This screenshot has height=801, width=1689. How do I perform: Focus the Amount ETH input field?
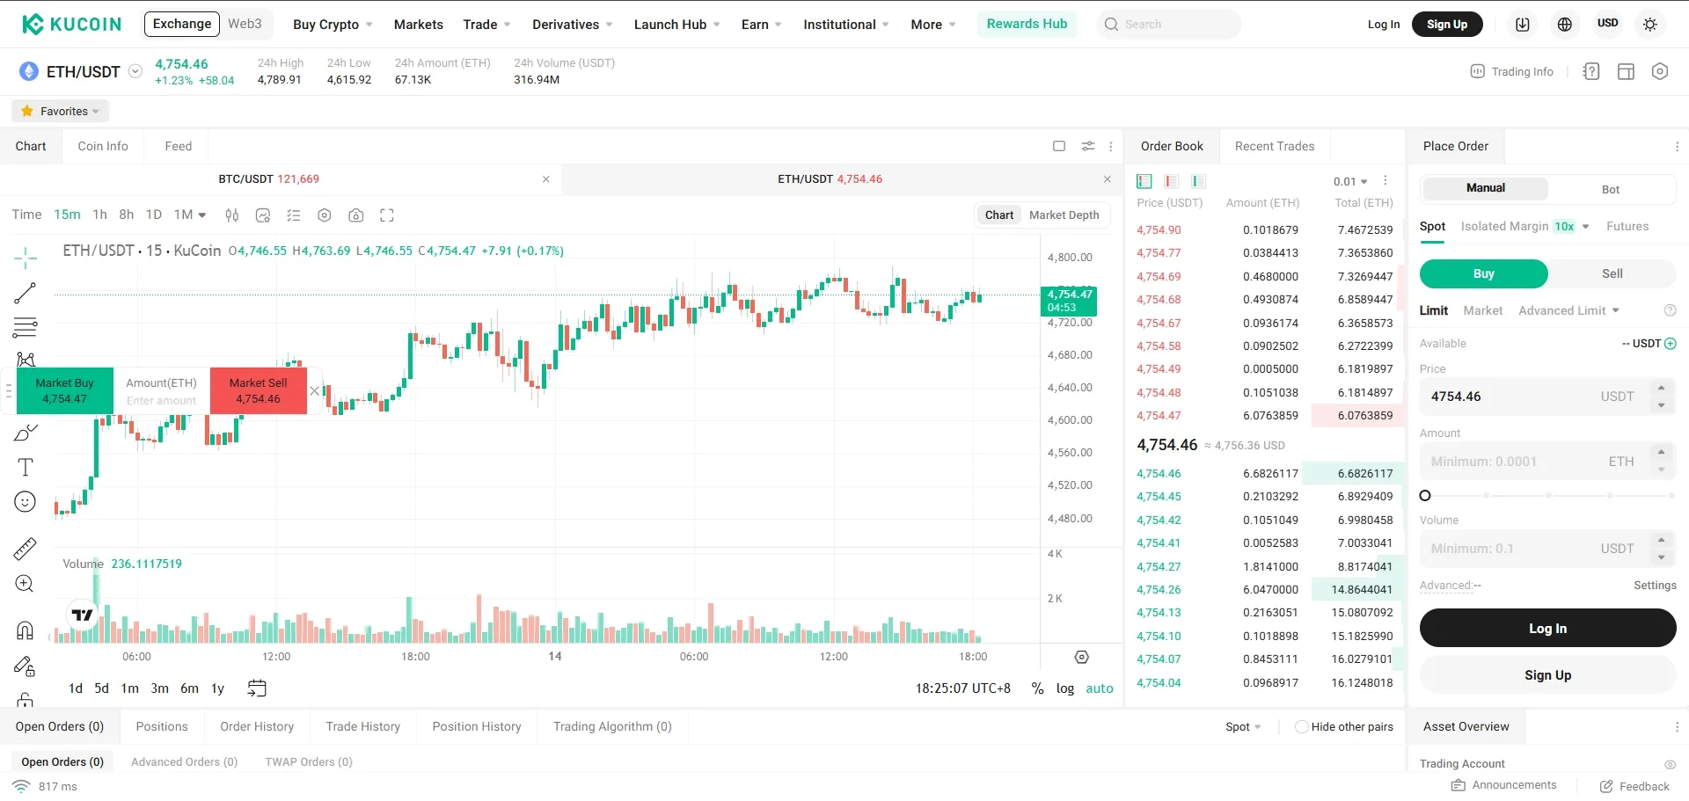[x=1547, y=462]
